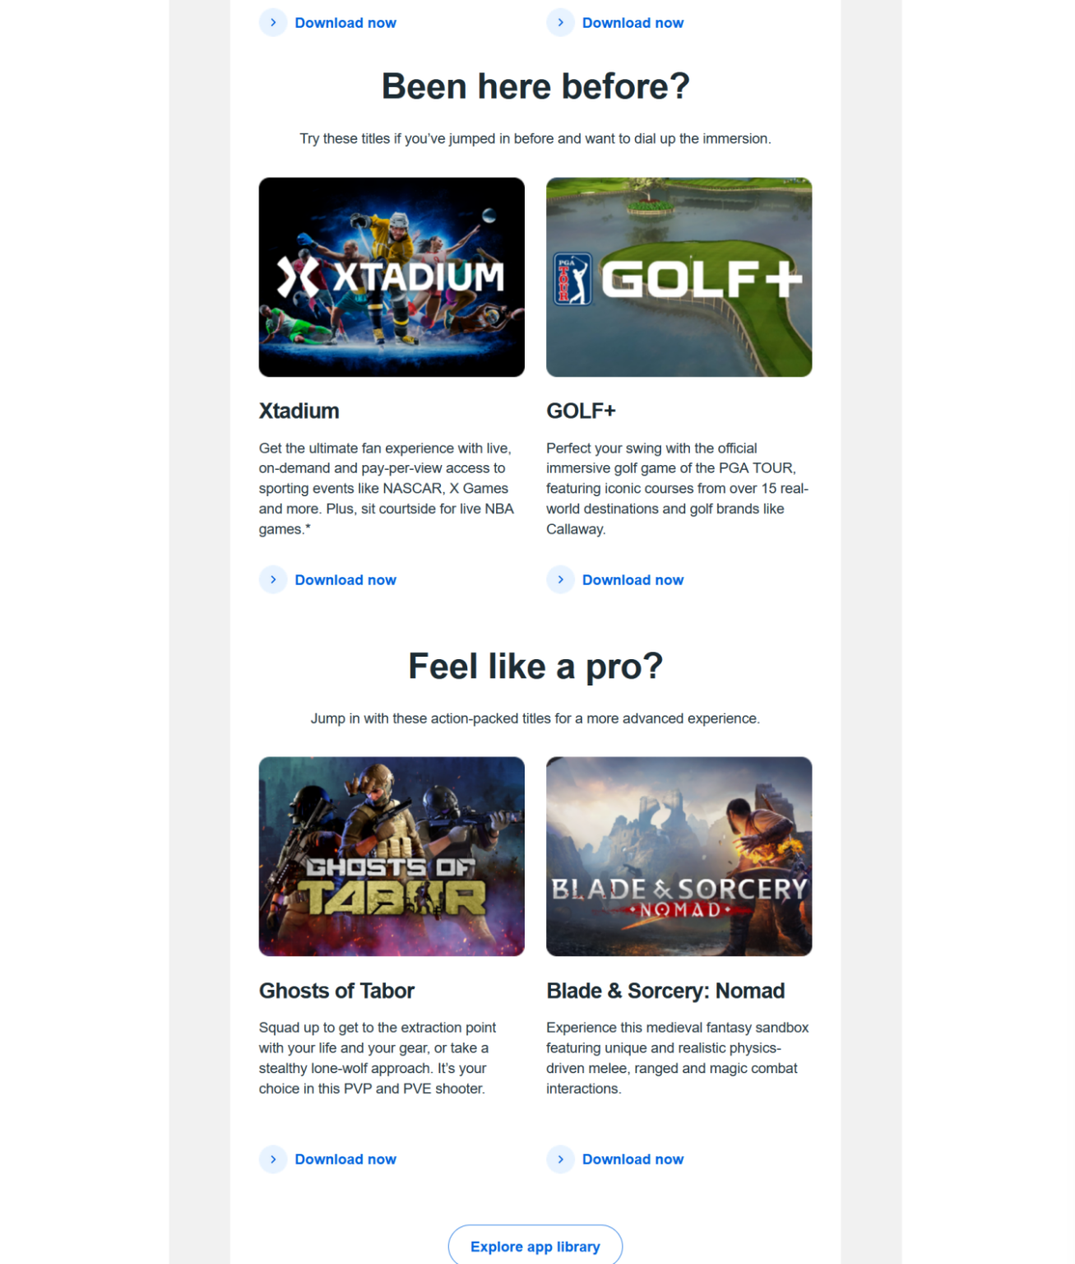Click the chevron icon under Blade & Sorcery: Nomad

[560, 1159]
